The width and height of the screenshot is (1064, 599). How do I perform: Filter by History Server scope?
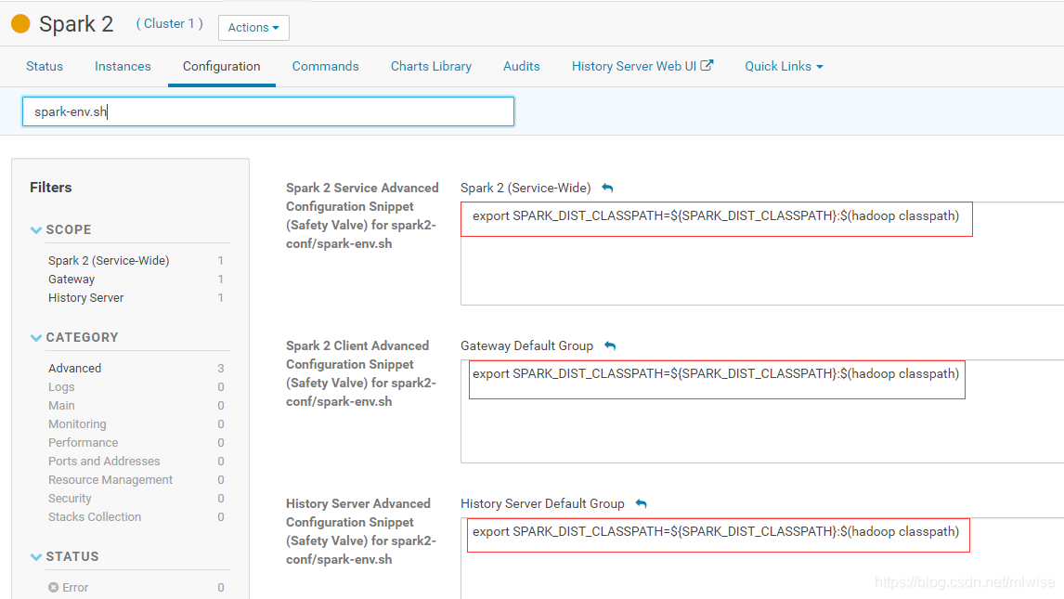[x=85, y=297]
